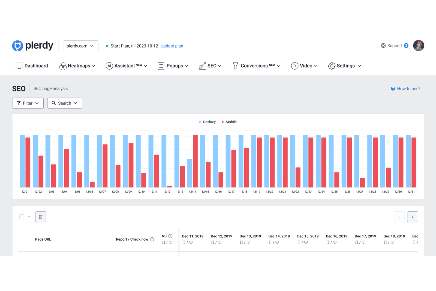This screenshot has height=291, width=436.
Task: Open the Dashboard menu item
Action: click(32, 66)
